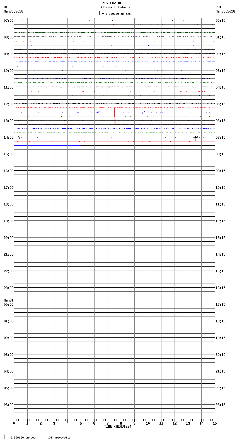Click the '07:00' UTC row label
237x441 pixels.
(x=9, y=21)
